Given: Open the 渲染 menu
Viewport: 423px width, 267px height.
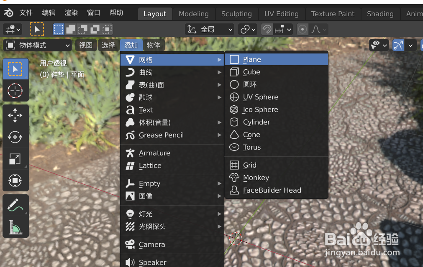Looking at the screenshot, I should tap(71, 13).
